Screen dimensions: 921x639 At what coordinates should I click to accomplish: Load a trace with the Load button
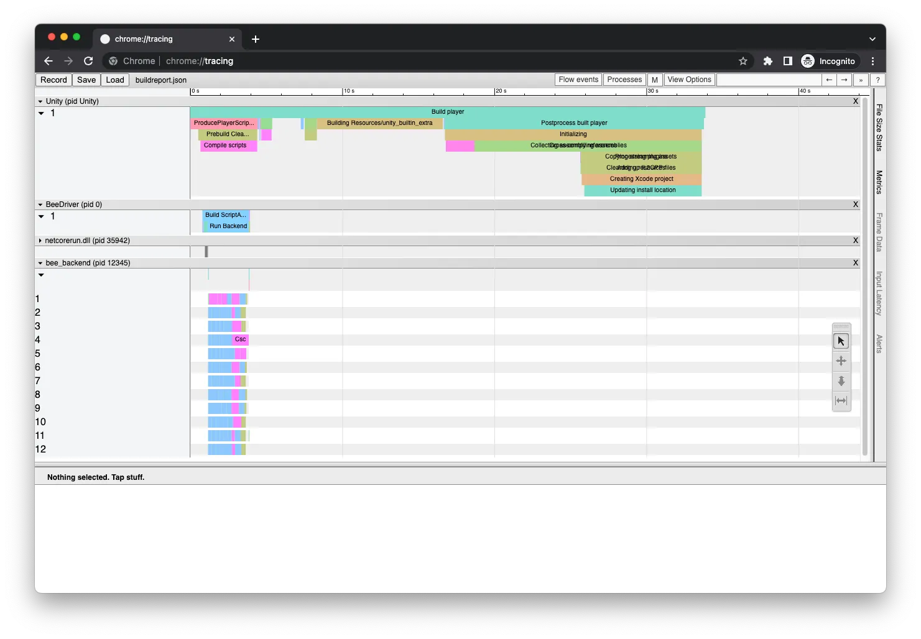click(x=114, y=80)
